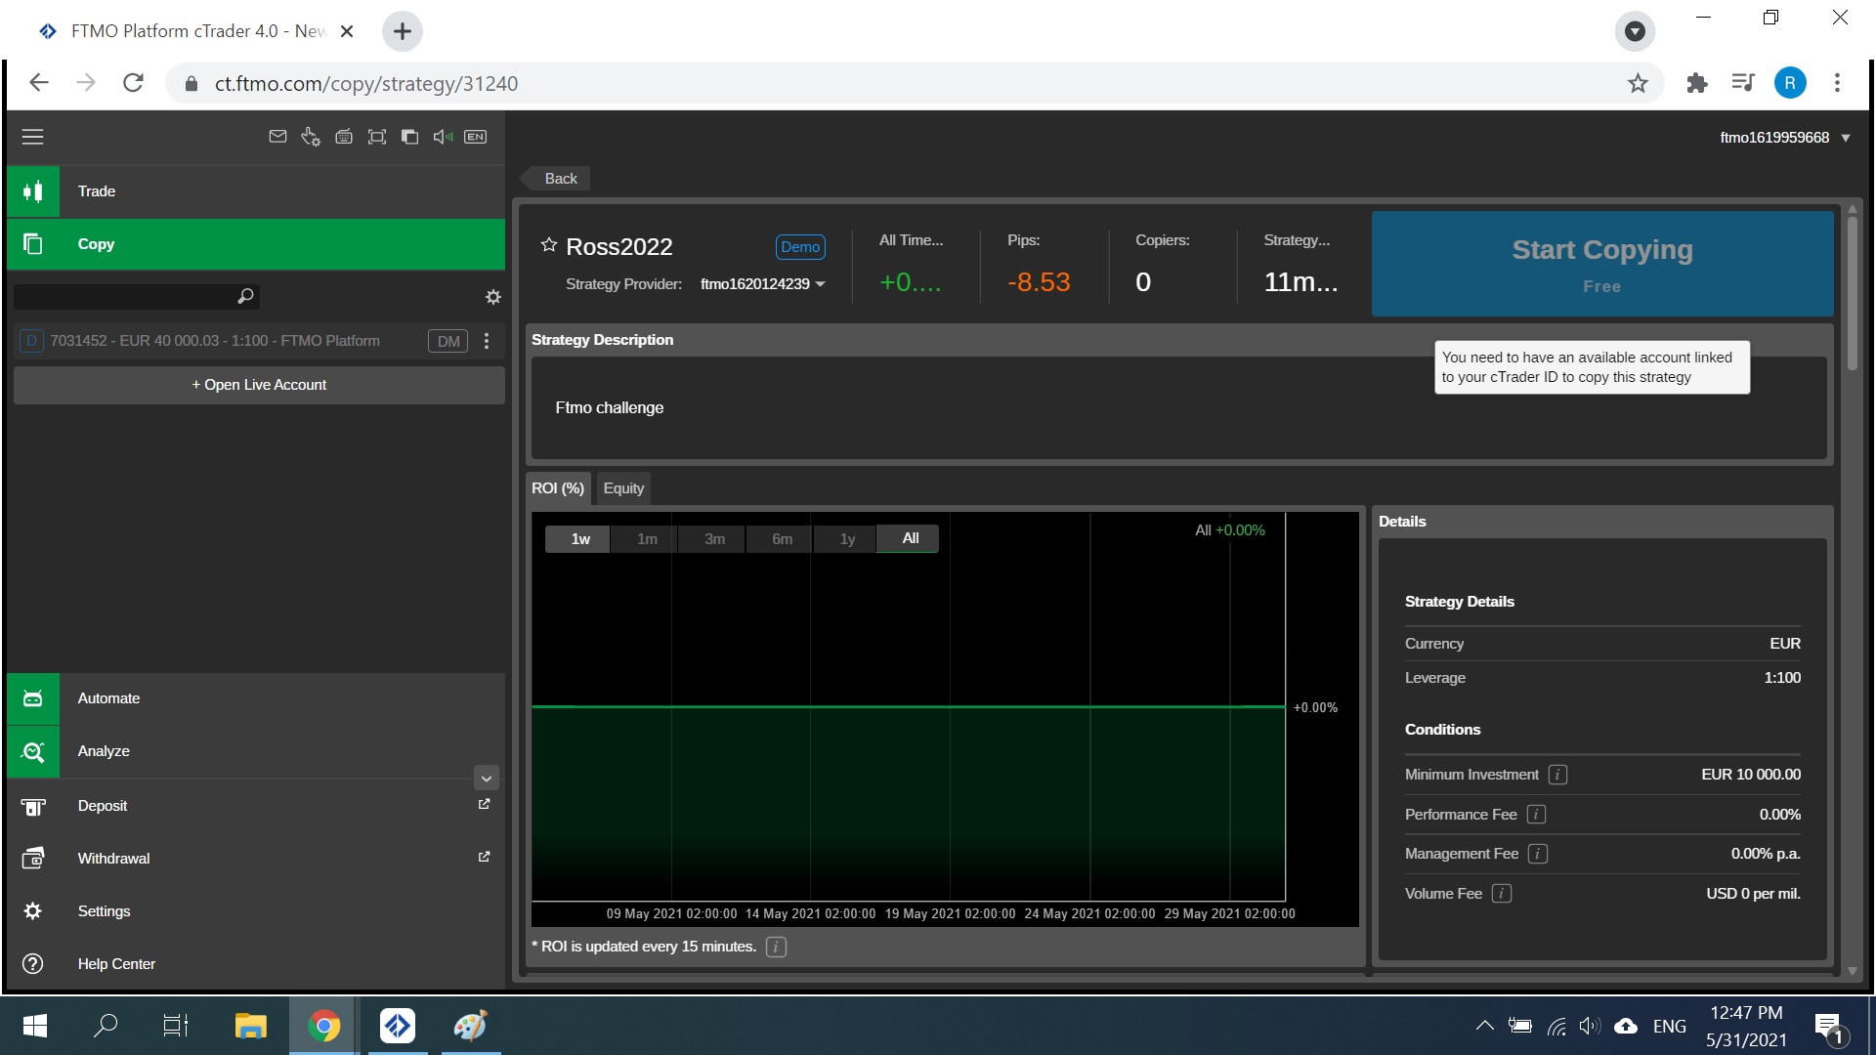
Task: Click the fullscreen mode icon
Action: 376,137
